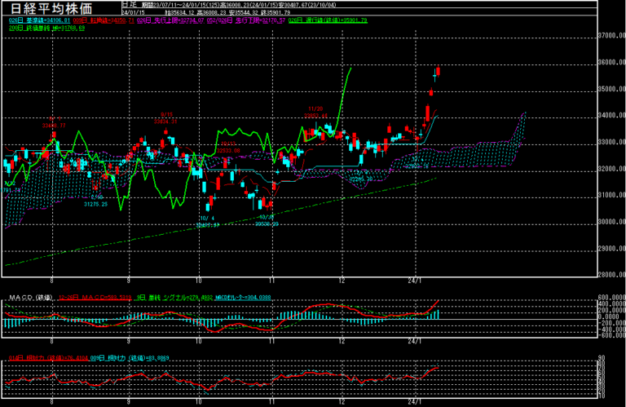Click the 37000.00 price axis label

tap(611, 36)
